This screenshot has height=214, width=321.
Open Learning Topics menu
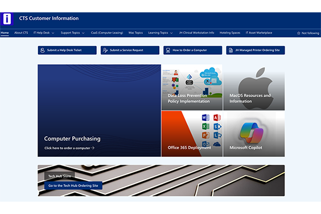(158, 33)
